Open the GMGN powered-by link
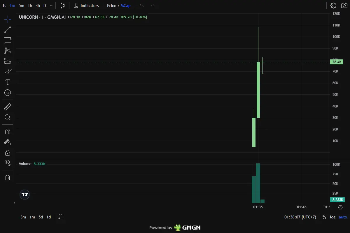The height and width of the screenshot is (233, 350). coord(175,227)
